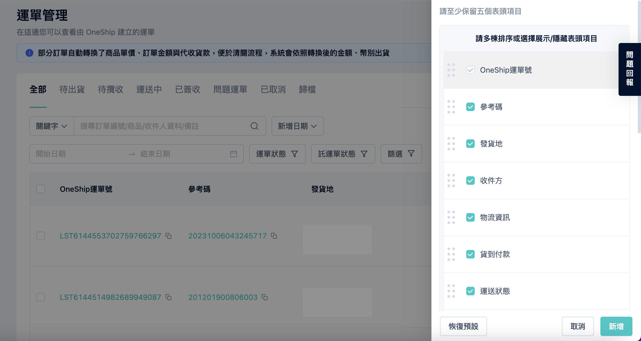The width and height of the screenshot is (641, 341).
Task: Open calendar icon in date range
Action: (x=233, y=154)
